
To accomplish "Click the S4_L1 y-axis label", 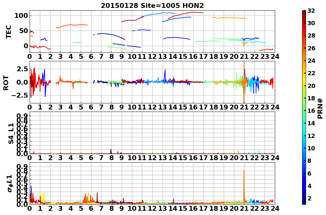I will point(11,133).
